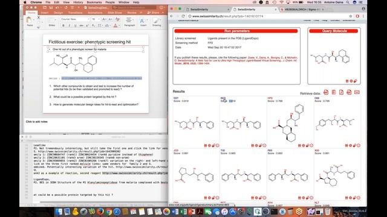Viewport: 387px width, 217px height.
Task: Switch to the Sigma-Aldrich Chrome tab
Action: (302, 10)
